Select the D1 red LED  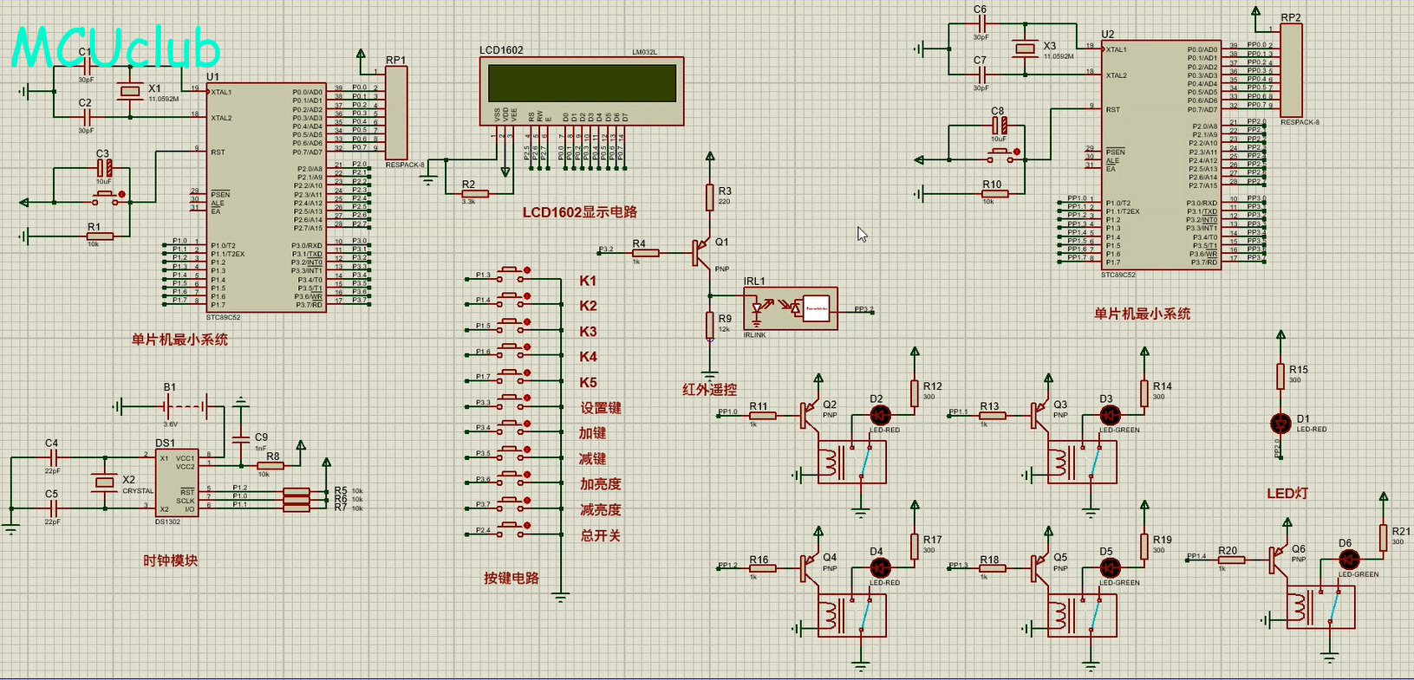pyautogui.click(x=1280, y=424)
